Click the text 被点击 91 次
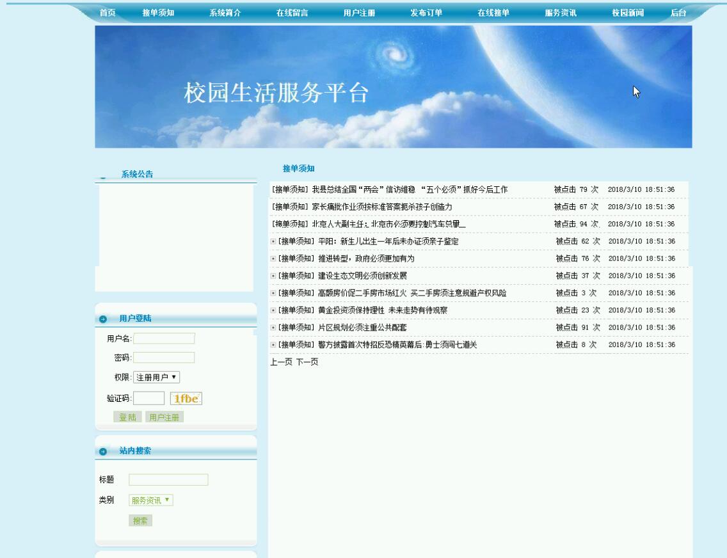The height and width of the screenshot is (558, 727). [x=578, y=328]
